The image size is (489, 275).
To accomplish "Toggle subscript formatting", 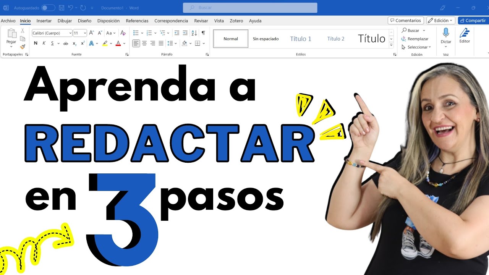I will [x=74, y=43].
